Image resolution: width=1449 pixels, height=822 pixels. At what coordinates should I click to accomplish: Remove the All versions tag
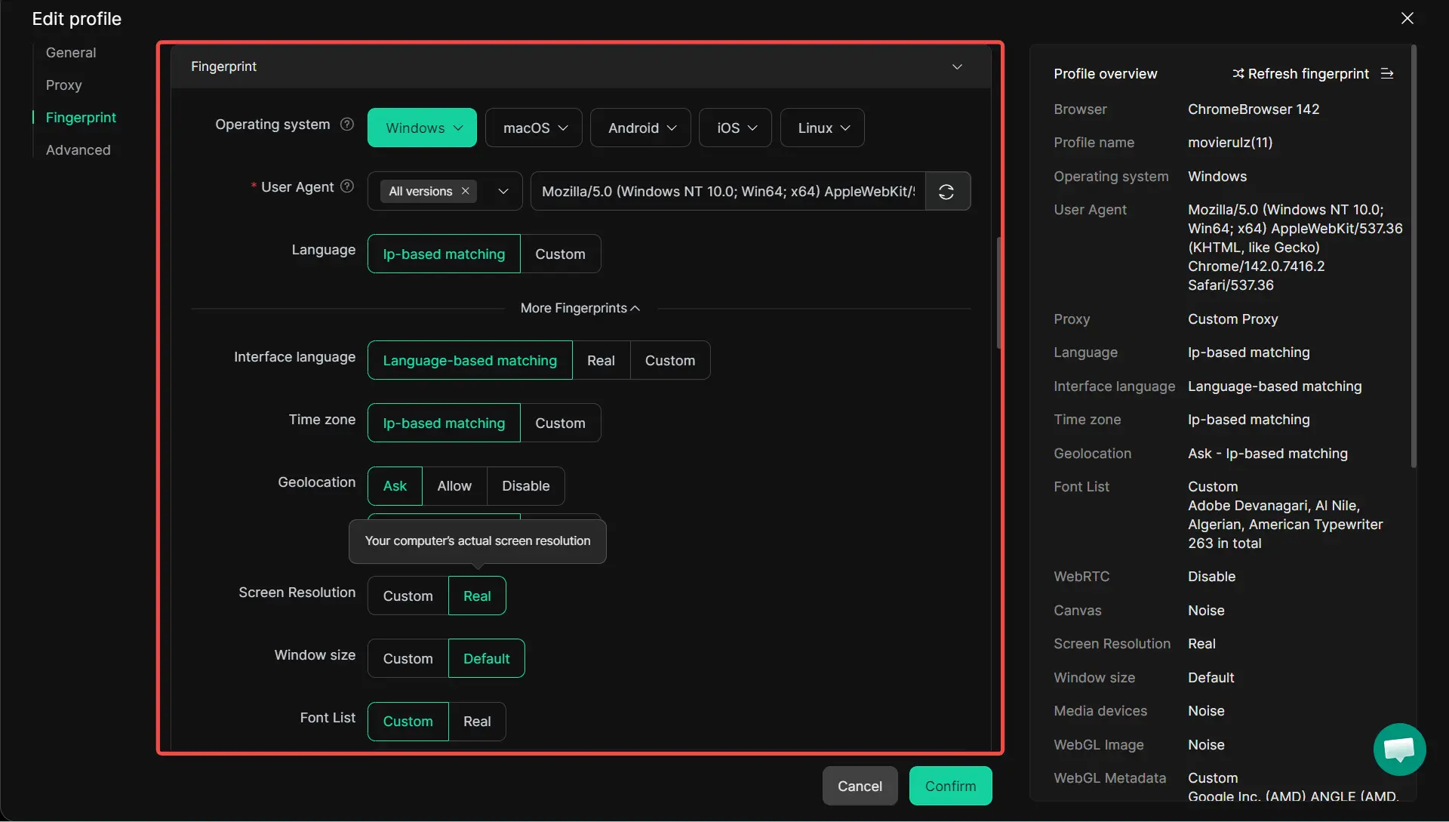point(466,192)
